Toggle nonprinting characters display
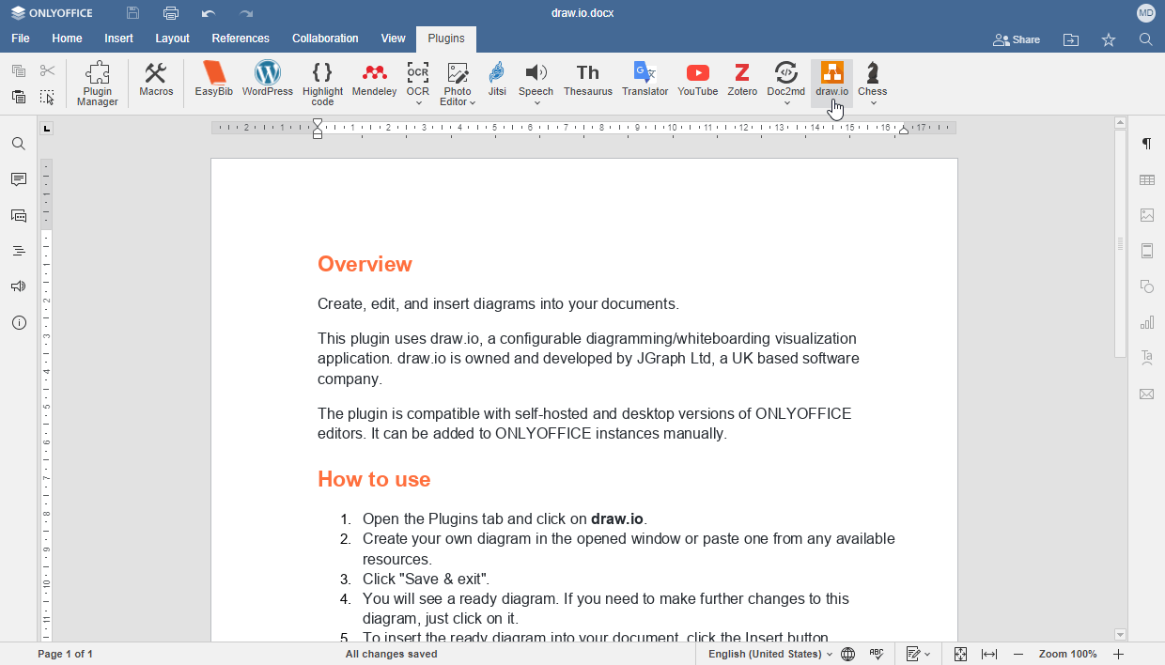The image size is (1165, 665). pos(1146,144)
